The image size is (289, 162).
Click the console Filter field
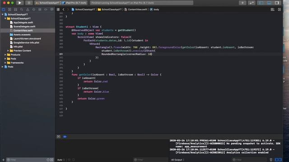point(249,160)
